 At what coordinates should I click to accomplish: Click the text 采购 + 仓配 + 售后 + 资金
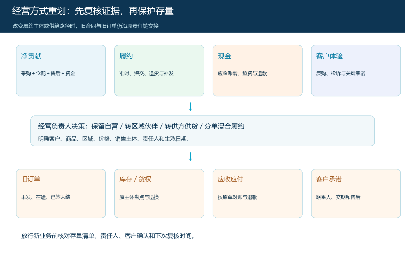pyautogui.click(x=48, y=73)
